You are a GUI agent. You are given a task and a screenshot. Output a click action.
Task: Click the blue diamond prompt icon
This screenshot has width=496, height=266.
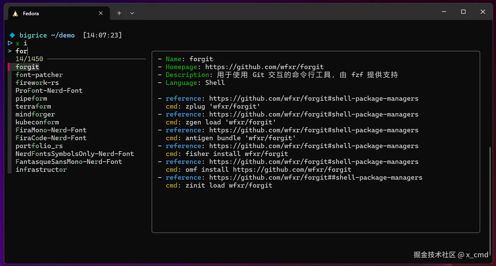click(12, 35)
